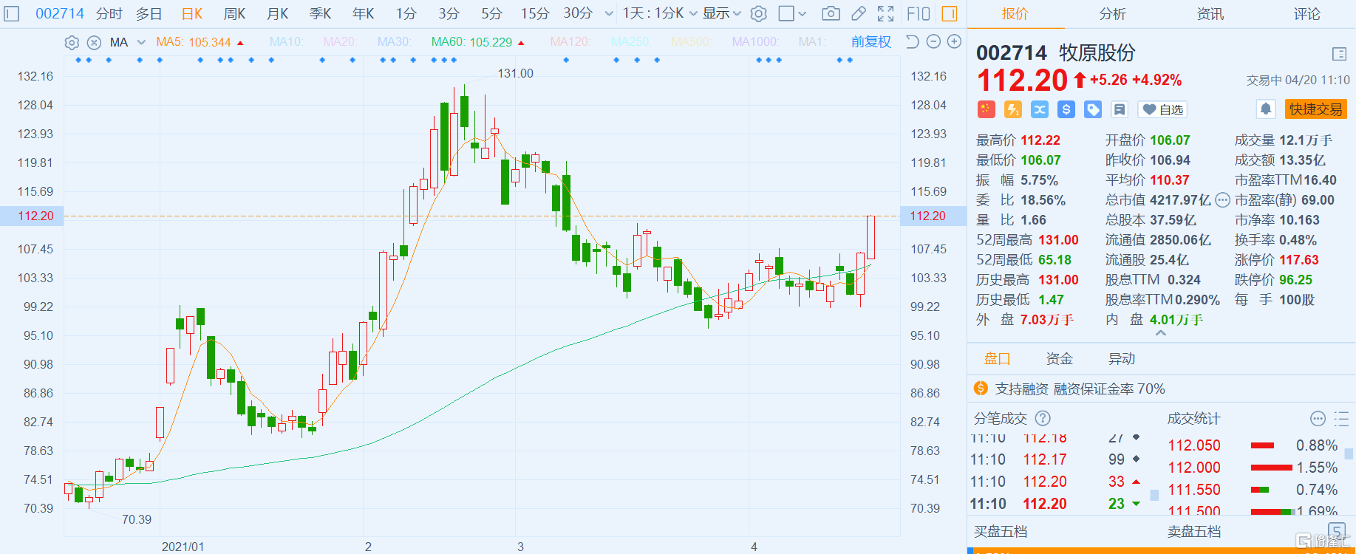Screen dimensions: 1356x554
Task: Click the list view icon beside 成交统计
Action: [x=1342, y=419]
